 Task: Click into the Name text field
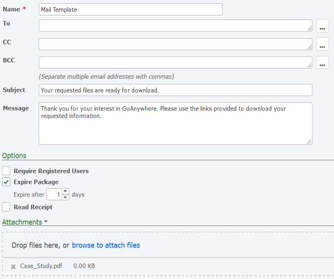click(130, 10)
